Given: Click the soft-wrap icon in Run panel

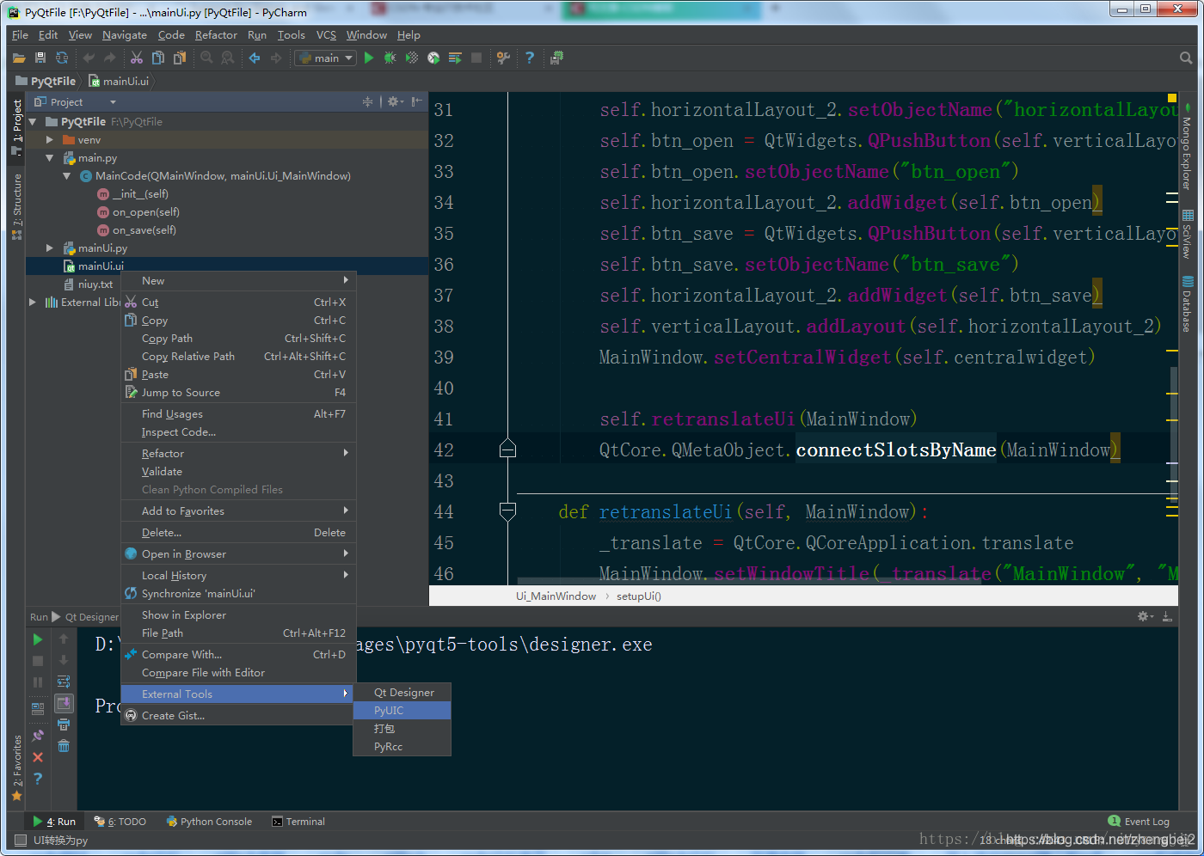Looking at the screenshot, I should coord(64,682).
